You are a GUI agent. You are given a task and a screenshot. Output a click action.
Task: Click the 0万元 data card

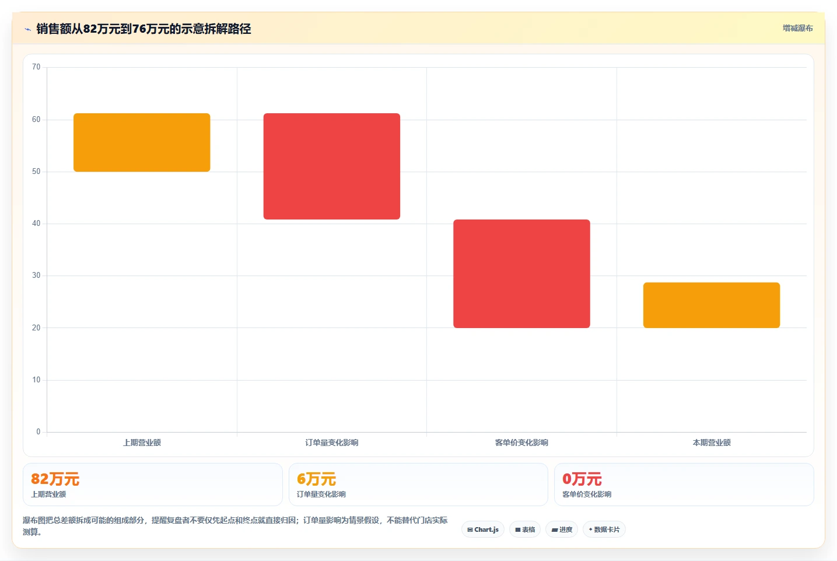click(684, 485)
